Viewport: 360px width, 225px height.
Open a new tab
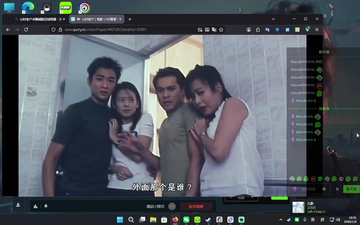pos(130,19)
